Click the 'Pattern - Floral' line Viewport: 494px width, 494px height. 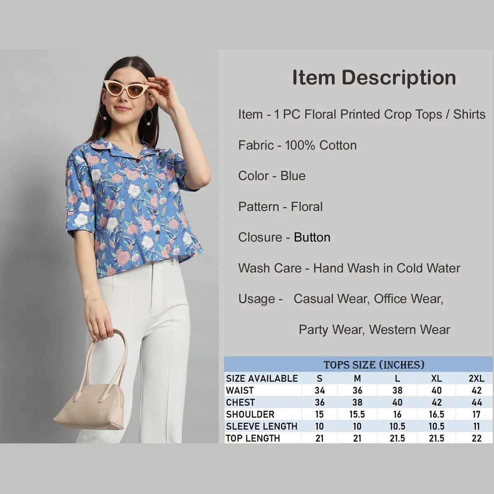tap(280, 206)
